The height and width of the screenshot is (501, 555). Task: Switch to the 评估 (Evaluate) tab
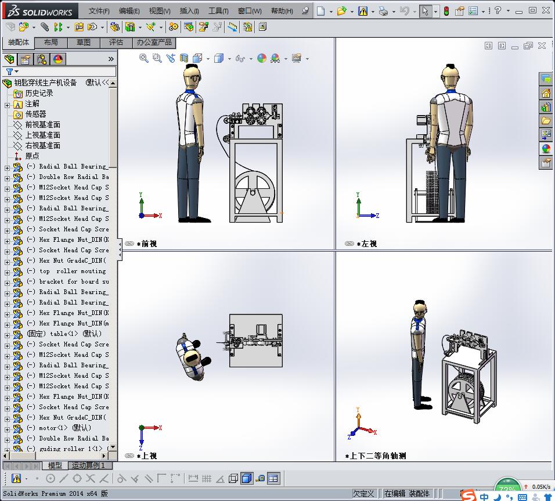point(116,42)
